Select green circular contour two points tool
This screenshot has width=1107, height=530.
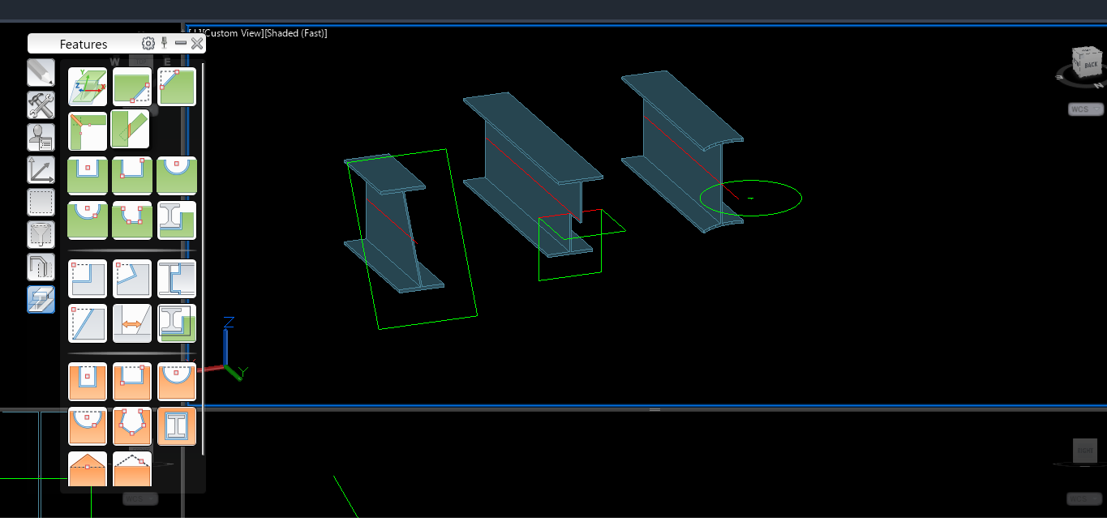point(88,220)
